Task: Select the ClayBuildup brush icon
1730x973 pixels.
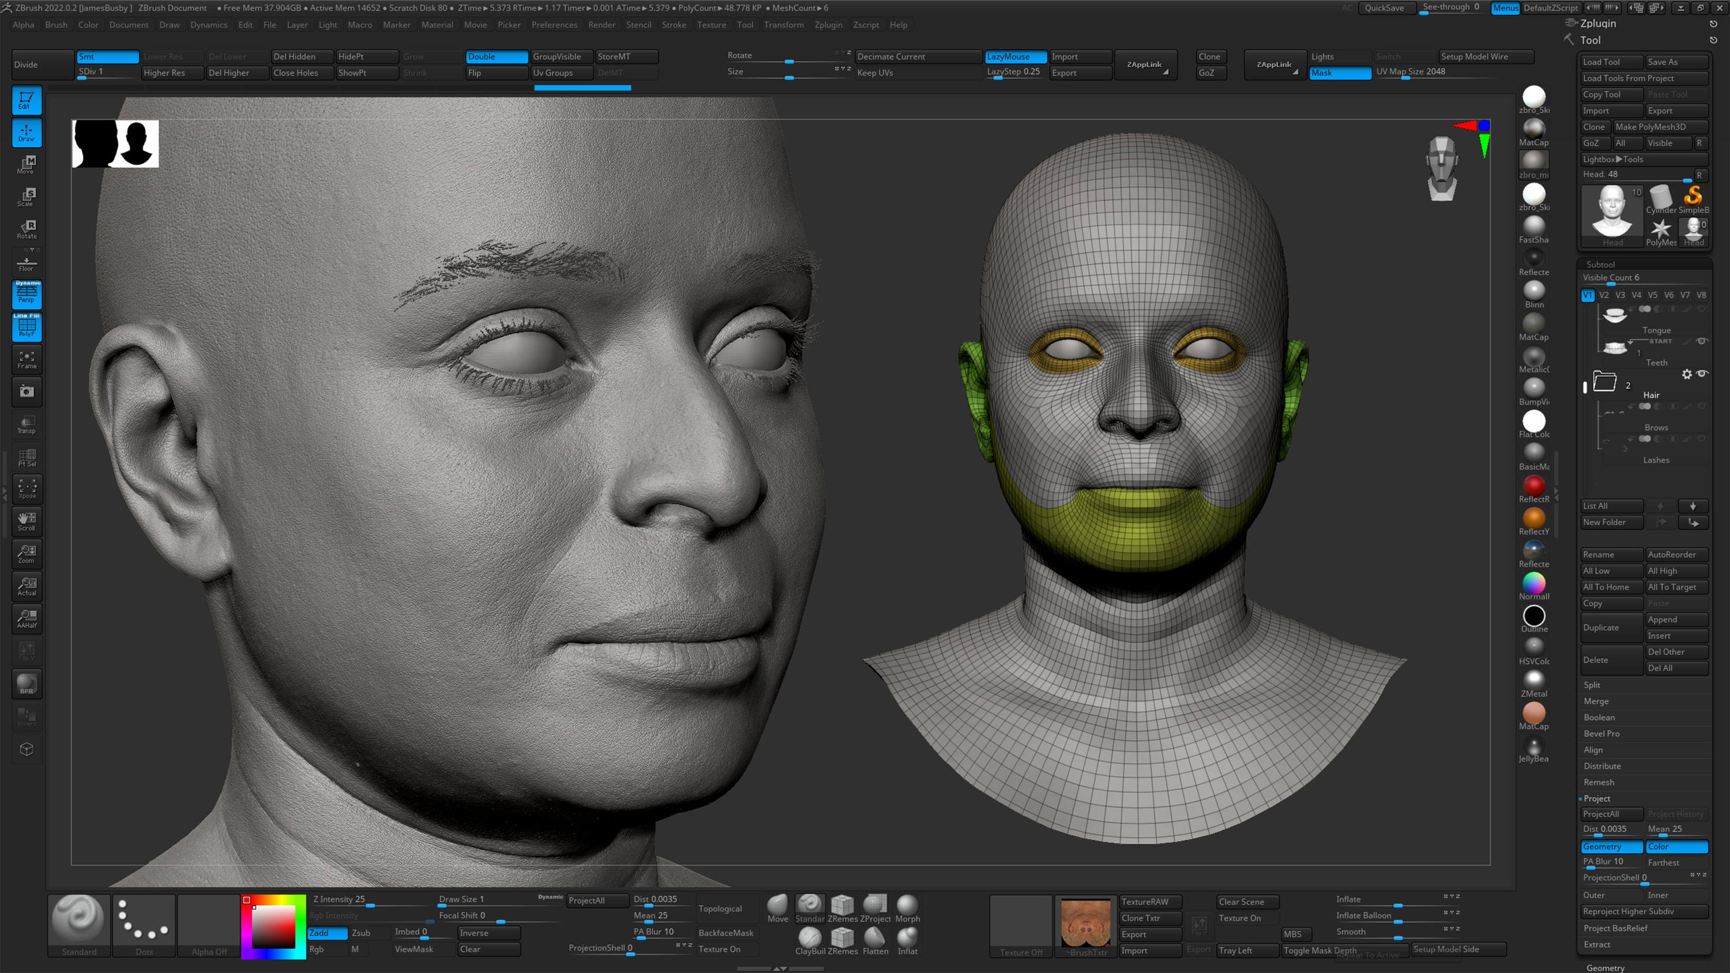Action: pos(809,940)
